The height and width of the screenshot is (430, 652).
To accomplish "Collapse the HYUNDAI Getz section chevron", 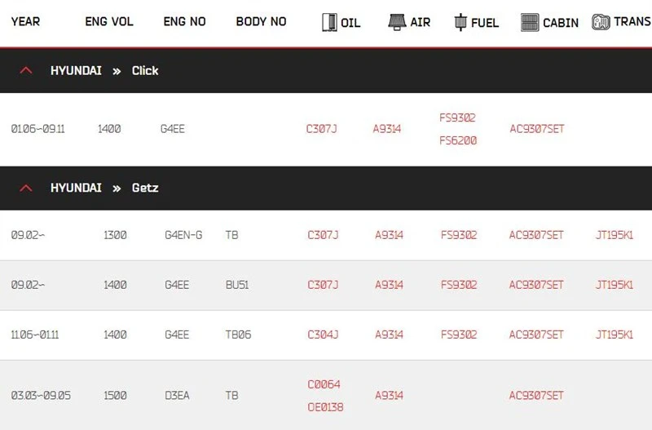I will point(26,188).
